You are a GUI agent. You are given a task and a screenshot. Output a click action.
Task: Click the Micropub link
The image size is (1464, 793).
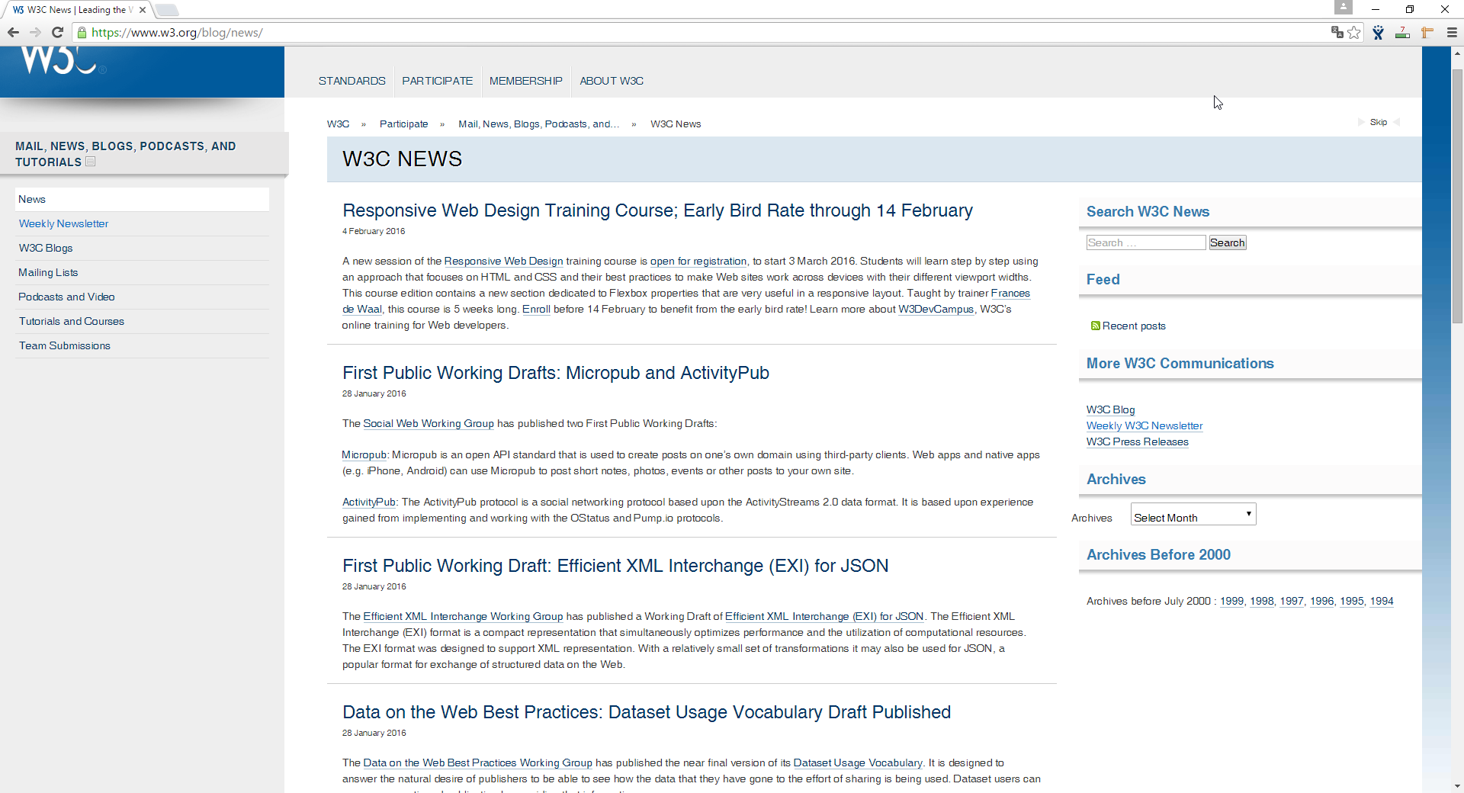click(x=364, y=454)
